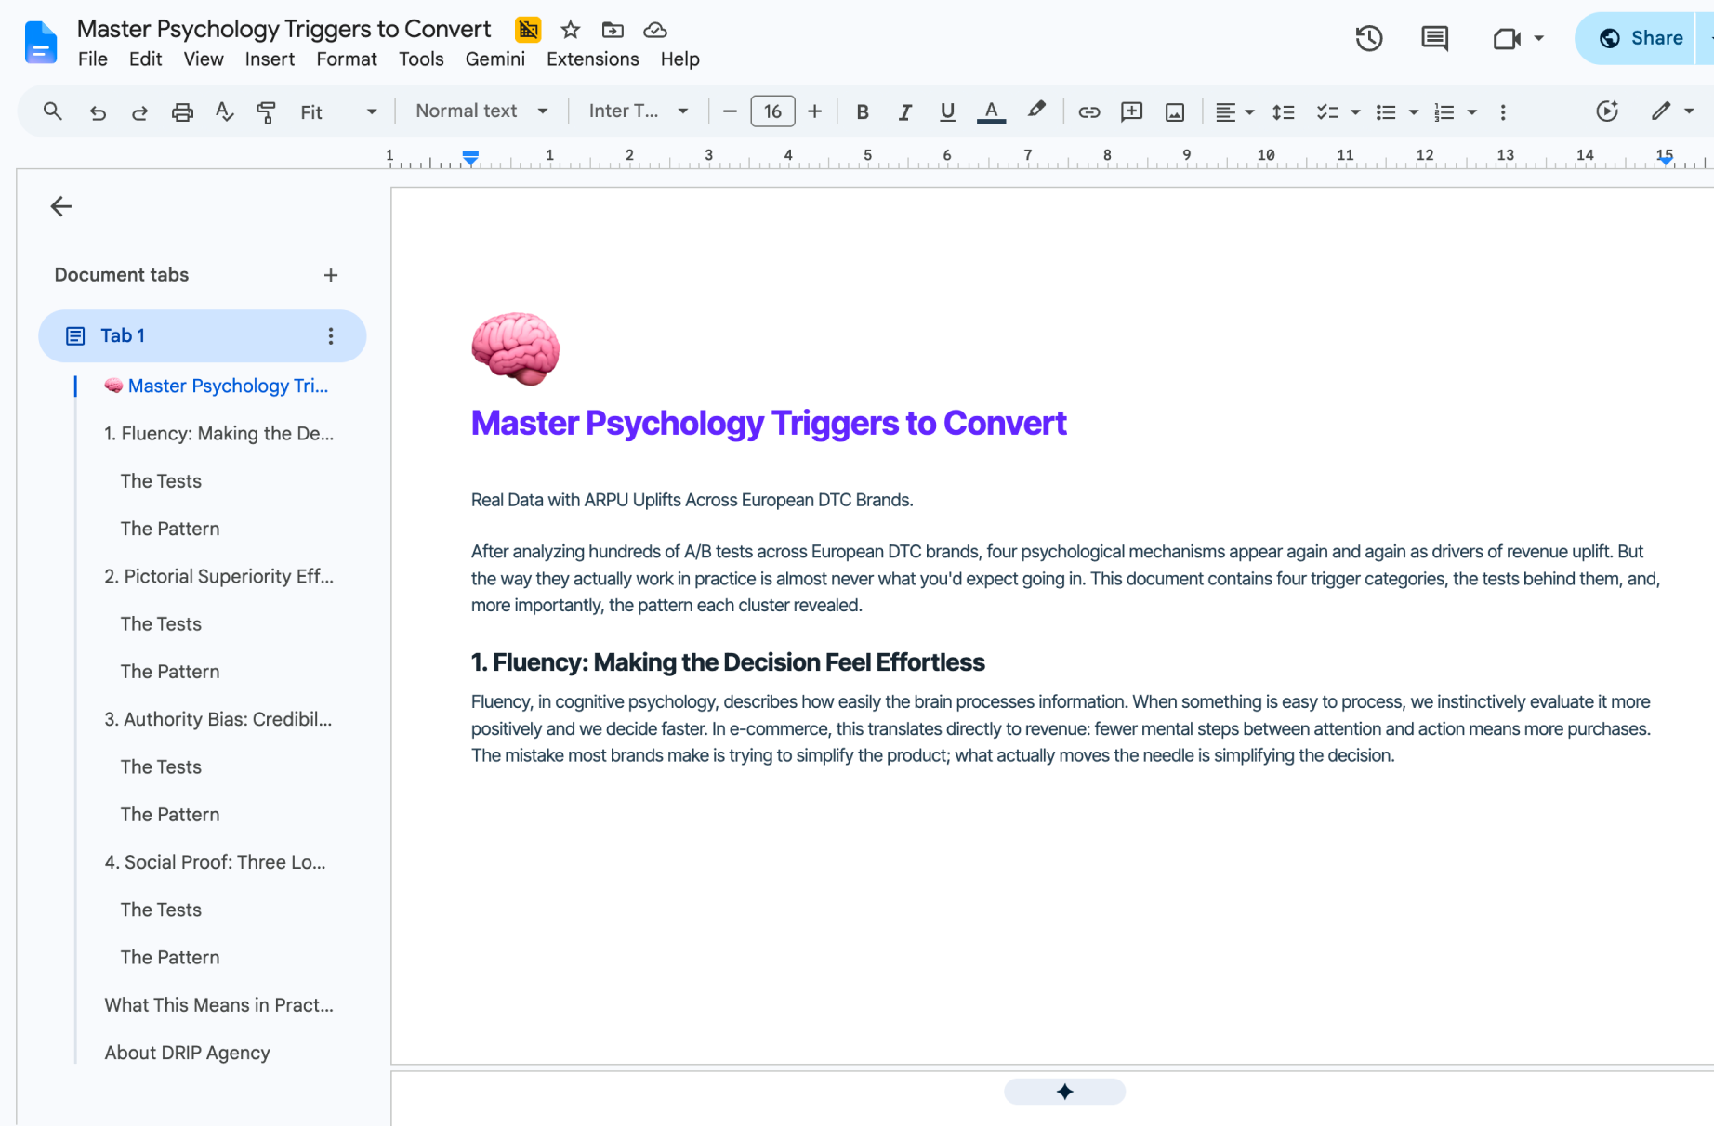
Task: Run spelling and grammar check
Action: (x=224, y=111)
